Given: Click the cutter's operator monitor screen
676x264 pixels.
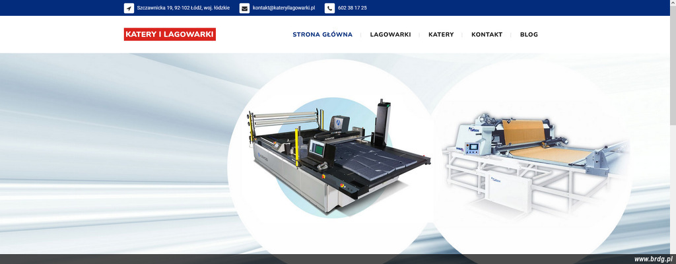Looking at the screenshot, I should click(318, 148).
